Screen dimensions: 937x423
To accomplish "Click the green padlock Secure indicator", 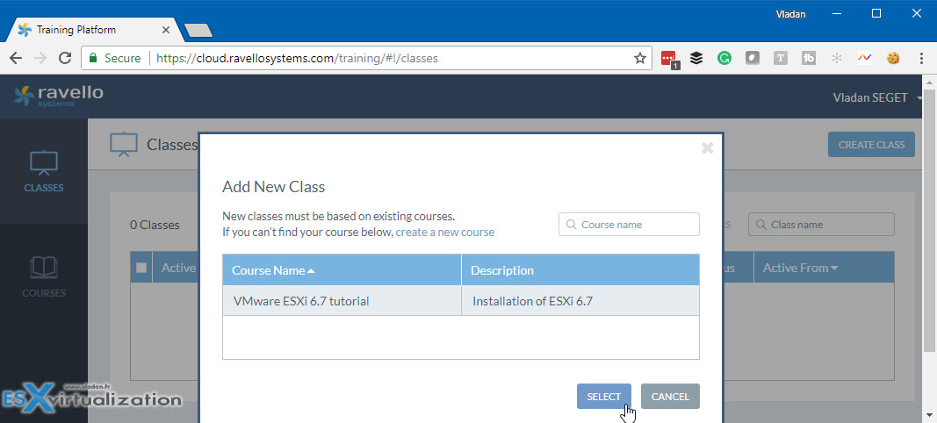I will 115,58.
